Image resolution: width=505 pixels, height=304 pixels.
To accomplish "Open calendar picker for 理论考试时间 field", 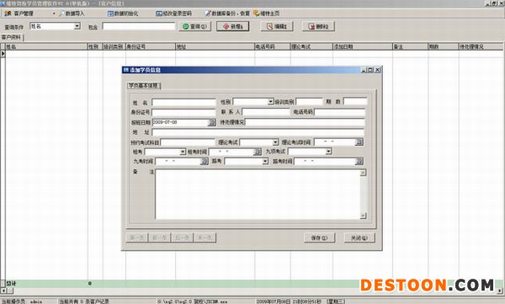I will coord(359,141).
